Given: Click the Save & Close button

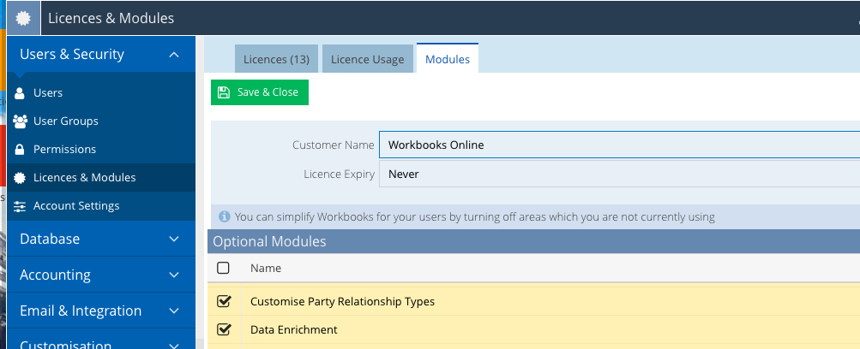Looking at the screenshot, I should [260, 92].
